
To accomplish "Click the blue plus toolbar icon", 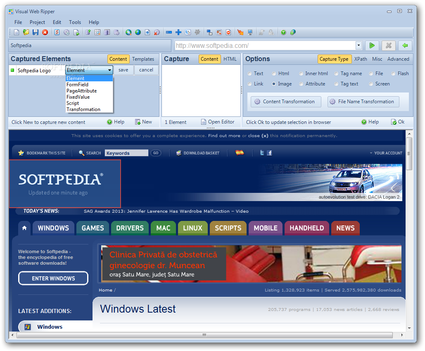I will 178,32.
